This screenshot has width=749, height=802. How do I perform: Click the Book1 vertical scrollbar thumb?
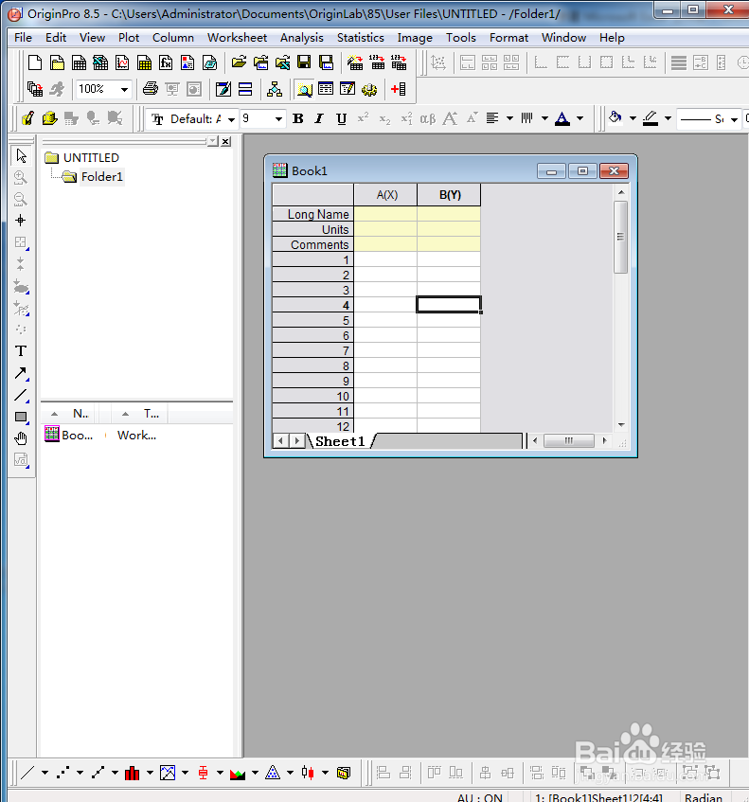pyautogui.click(x=620, y=238)
